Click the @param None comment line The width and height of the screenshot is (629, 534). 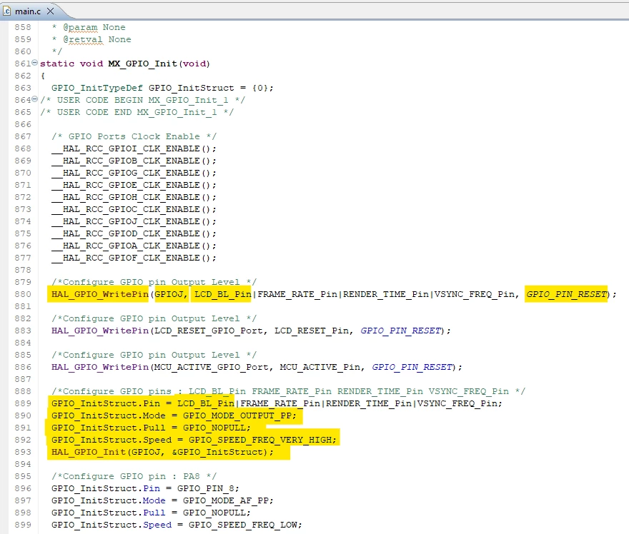89,27
